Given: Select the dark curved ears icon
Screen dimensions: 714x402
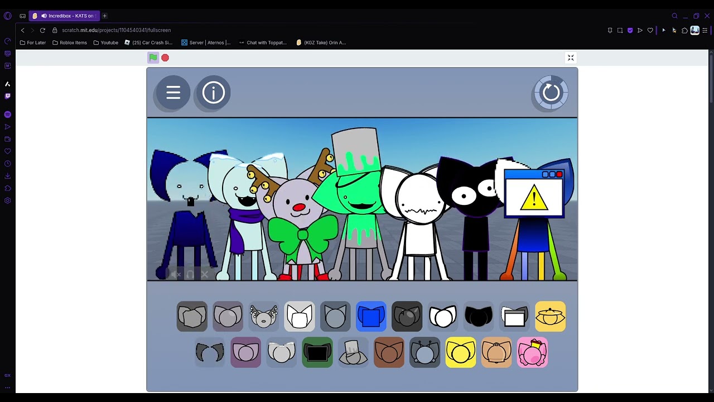Looking at the screenshot, I should coord(210,352).
